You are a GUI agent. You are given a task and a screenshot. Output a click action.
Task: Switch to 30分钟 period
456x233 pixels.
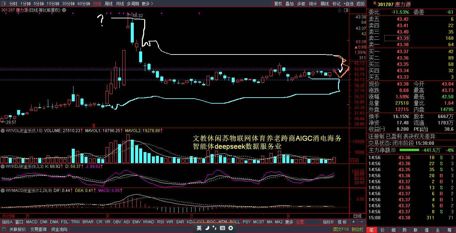(x=68, y=4)
